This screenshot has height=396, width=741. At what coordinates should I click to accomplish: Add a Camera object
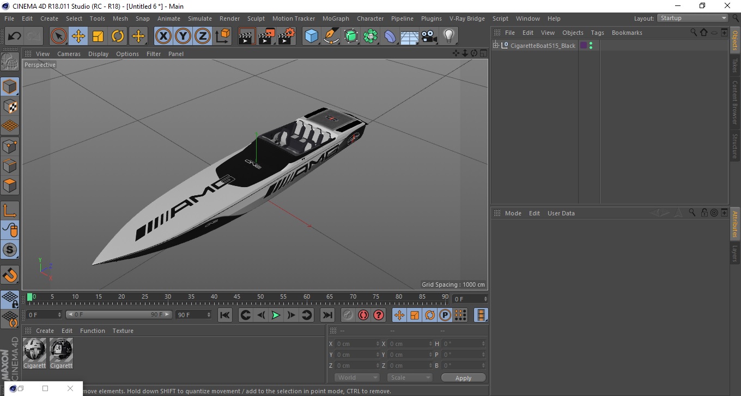[429, 36]
